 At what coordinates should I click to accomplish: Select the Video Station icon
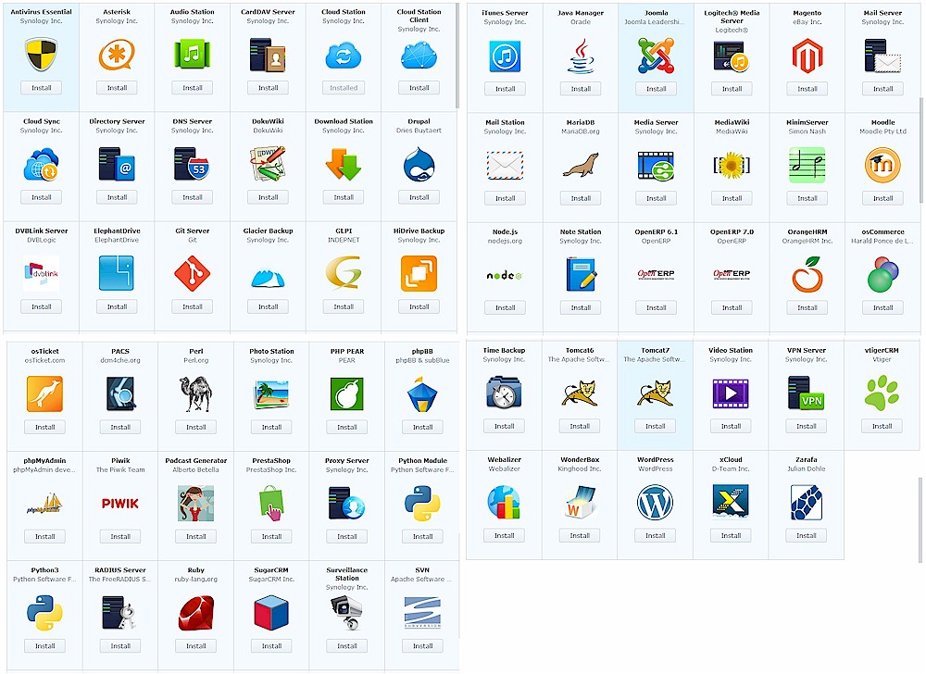(x=732, y=393)
